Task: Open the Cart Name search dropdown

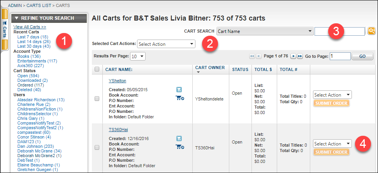Action: [265, 31]
